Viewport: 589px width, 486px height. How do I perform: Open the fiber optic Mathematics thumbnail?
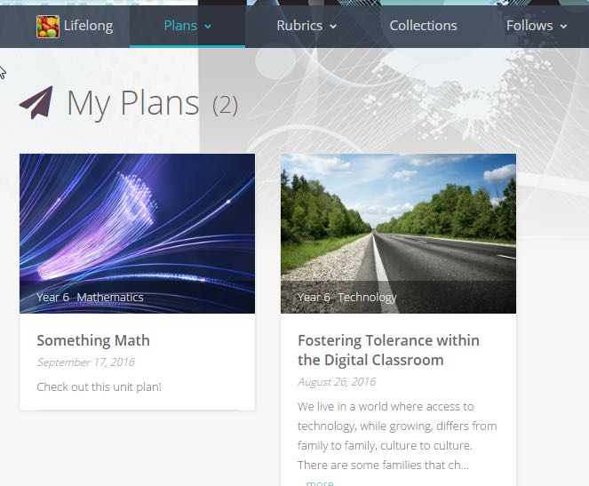coord(137,234)
